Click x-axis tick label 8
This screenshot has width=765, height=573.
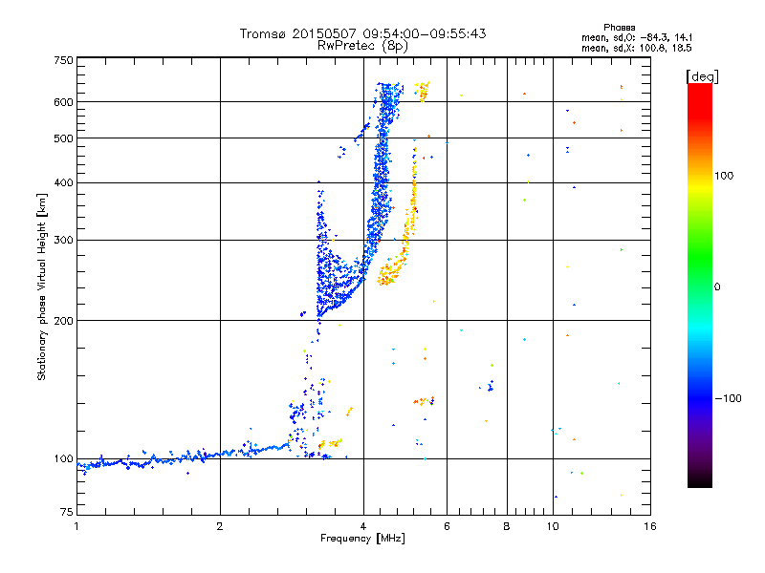coord(507,526)
